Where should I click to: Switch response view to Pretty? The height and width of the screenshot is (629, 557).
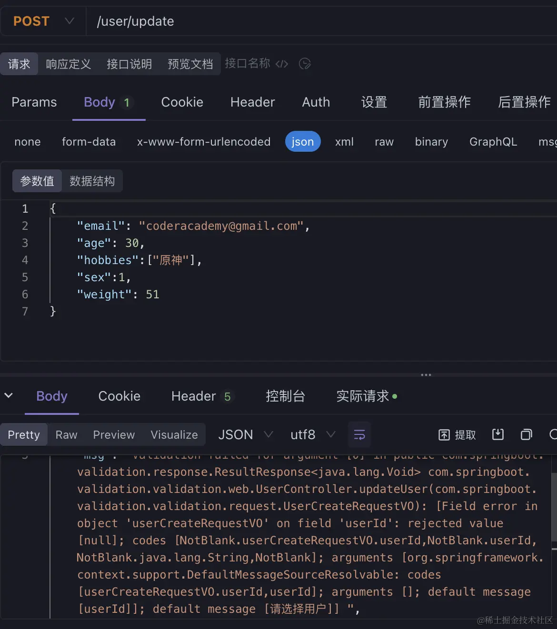(24, 434)
